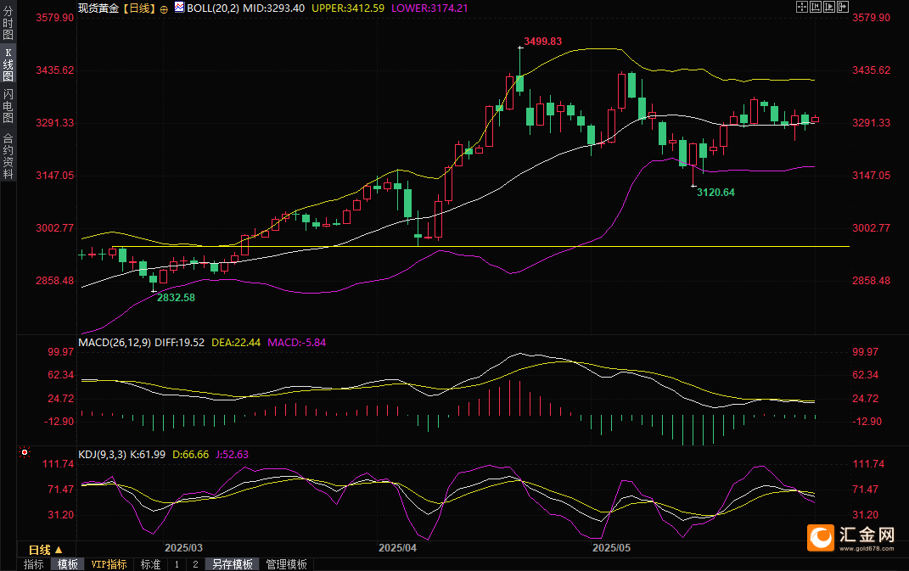Screen dimensions: 909x571
Task: Select the 指标 bottom tab
Action: (x=34, y=564)
